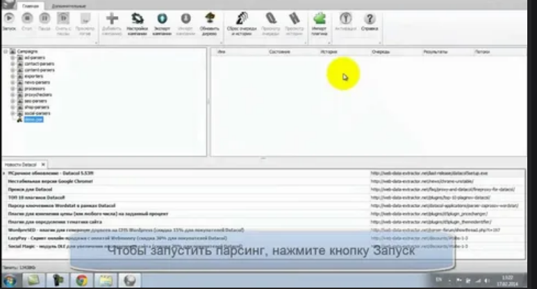The image size is (537, 289).
Task: Open the file explorer taskbar icon
Action: pyautogui.click(x=106, y=281)
